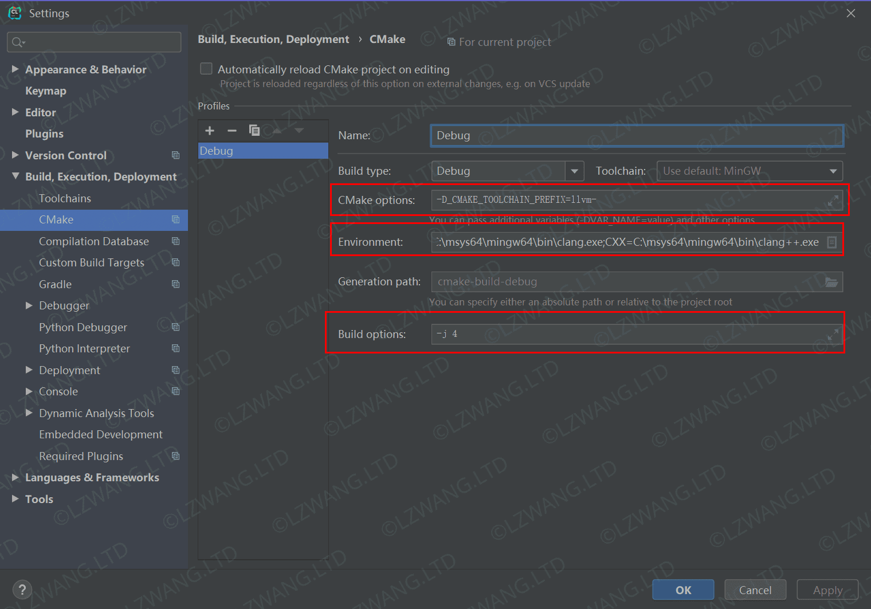Expand the Tools section

pyautogui.click(x=15, y=498)
